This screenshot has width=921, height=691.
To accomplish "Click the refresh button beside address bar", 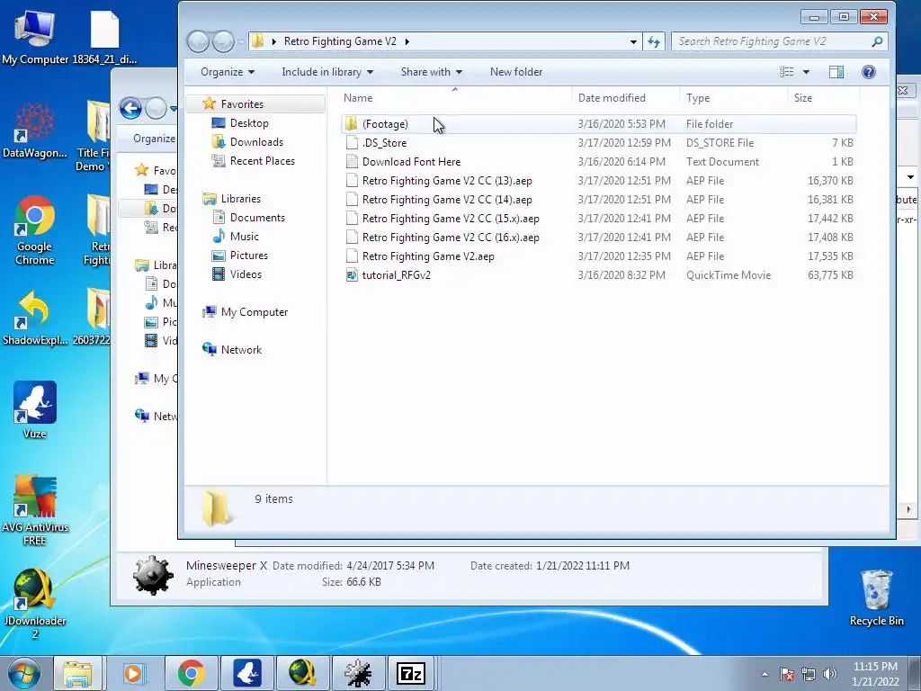I will click(x=654, y=41).
